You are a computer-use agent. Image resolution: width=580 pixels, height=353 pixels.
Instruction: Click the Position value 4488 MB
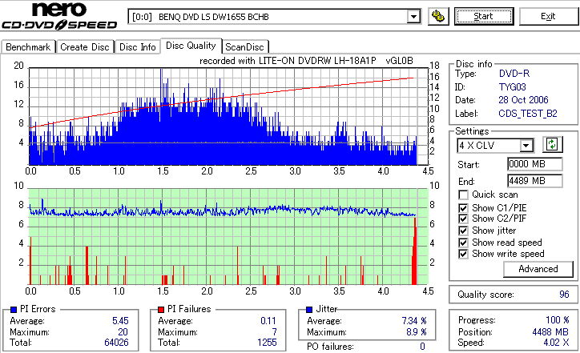[x=550, y=332]
